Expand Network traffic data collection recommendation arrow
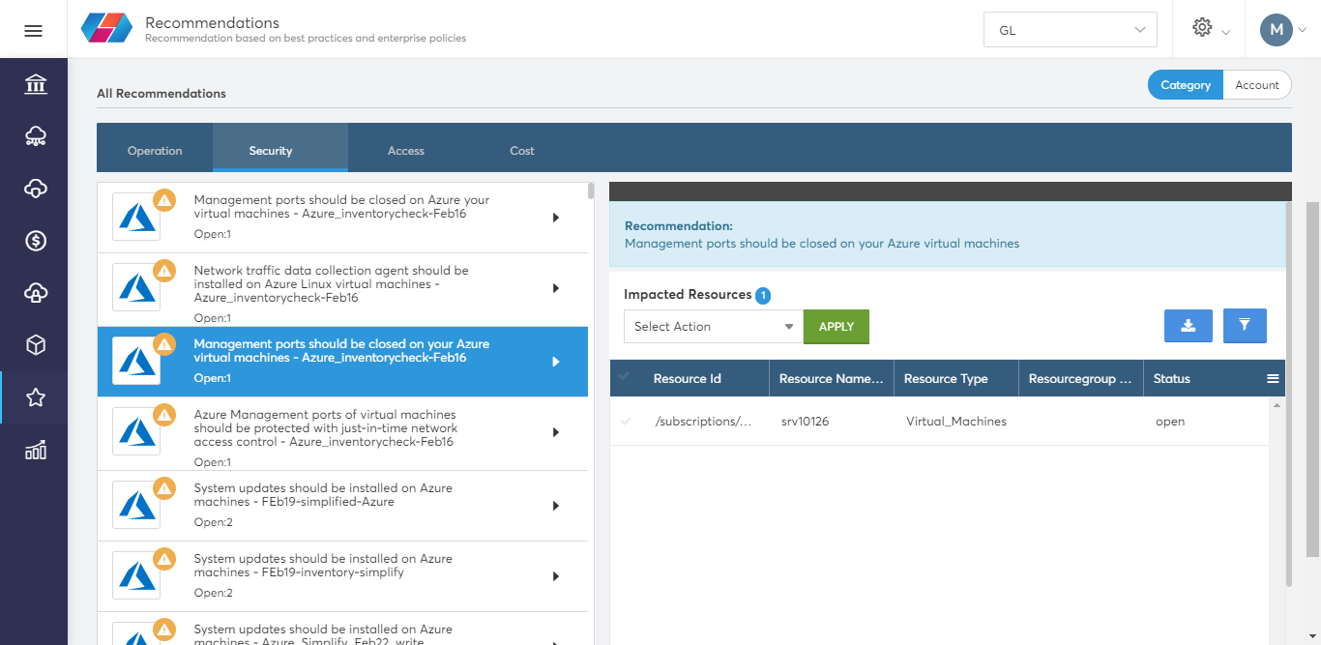The width and height of the screenshot is (1321, 645). pos(556,288)
